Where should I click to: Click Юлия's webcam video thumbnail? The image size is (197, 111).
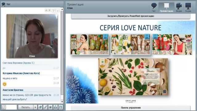pyautogui.click(x=32, y=36)
